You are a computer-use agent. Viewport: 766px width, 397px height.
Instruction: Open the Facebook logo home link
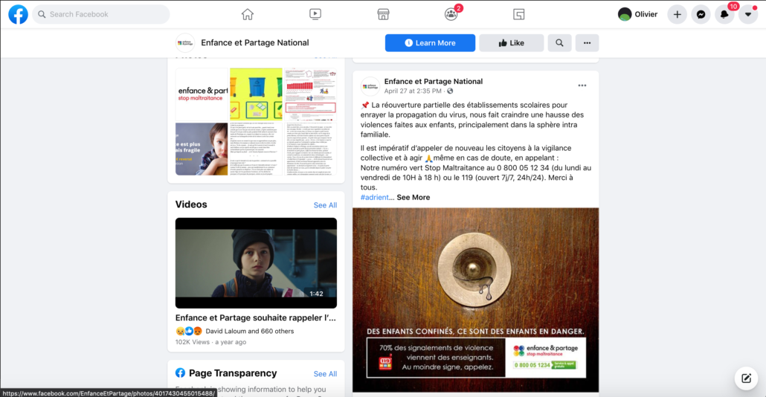(18, 14)
